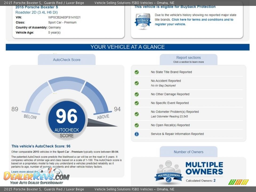The height and width of the screenshot is (192, 256).
Task: Click the Sport Car - Premium class value
Action: [62, 22]
